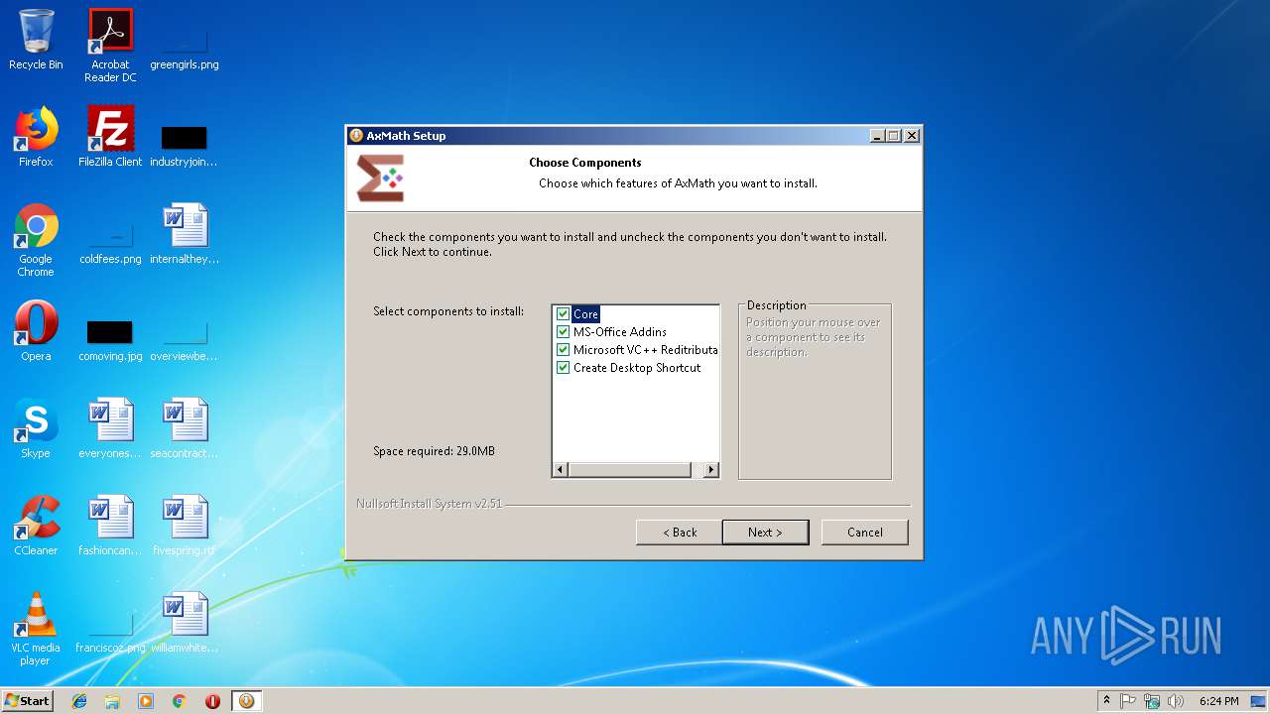Image resolution: width=1270 pixels, height=714 pixels.
Task: Select the overviewbe file icon
Action: pos(185,340)
